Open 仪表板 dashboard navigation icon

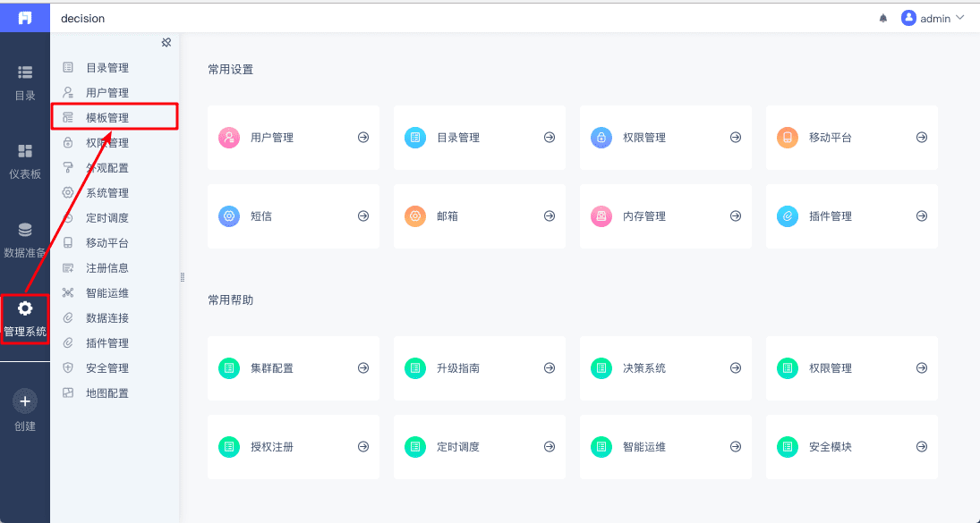(x=25, y=161)
